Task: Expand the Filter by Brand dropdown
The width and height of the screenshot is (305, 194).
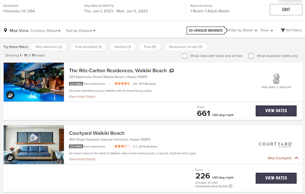Action: click(243, 30)
